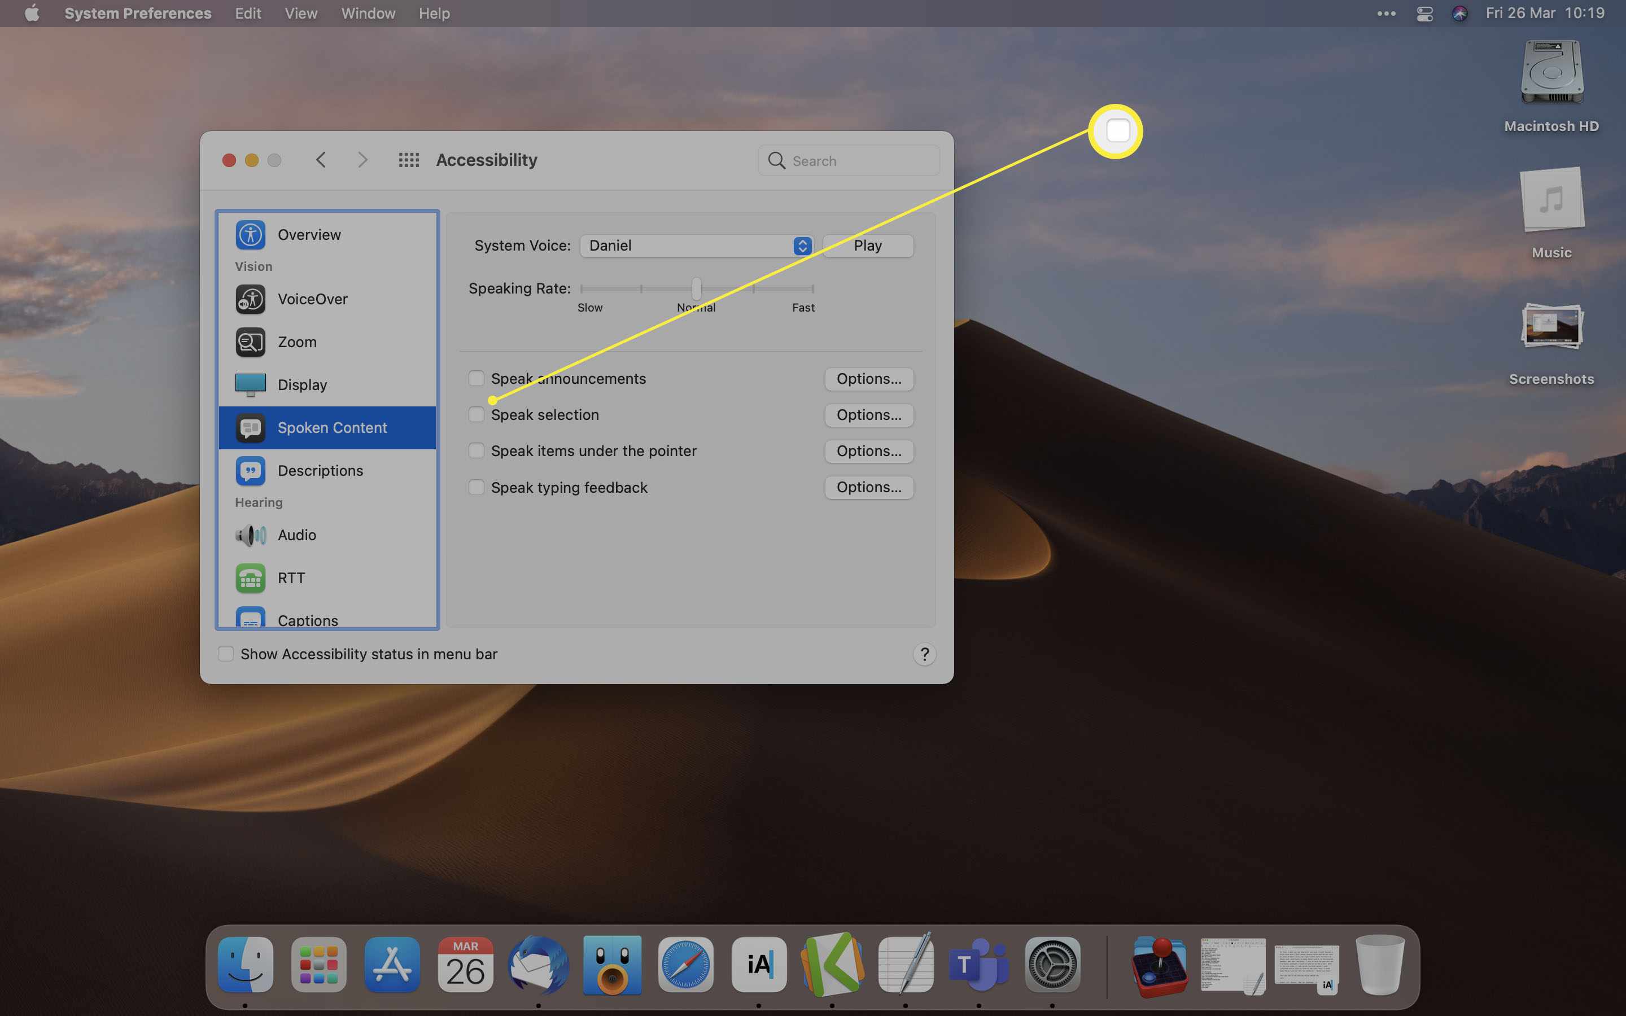Enable Speak items under pointer
This screenshot has width=1626, height=1016.
[x=475, y=450]
